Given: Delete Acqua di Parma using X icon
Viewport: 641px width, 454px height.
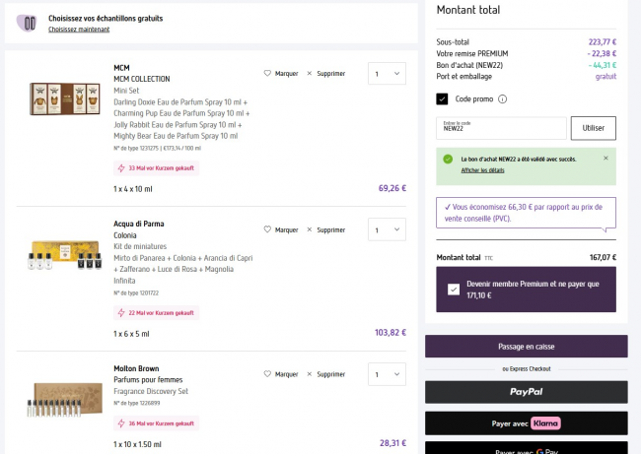Looking at the screenshot, I should pyautogui.click(x=310, y=229).
